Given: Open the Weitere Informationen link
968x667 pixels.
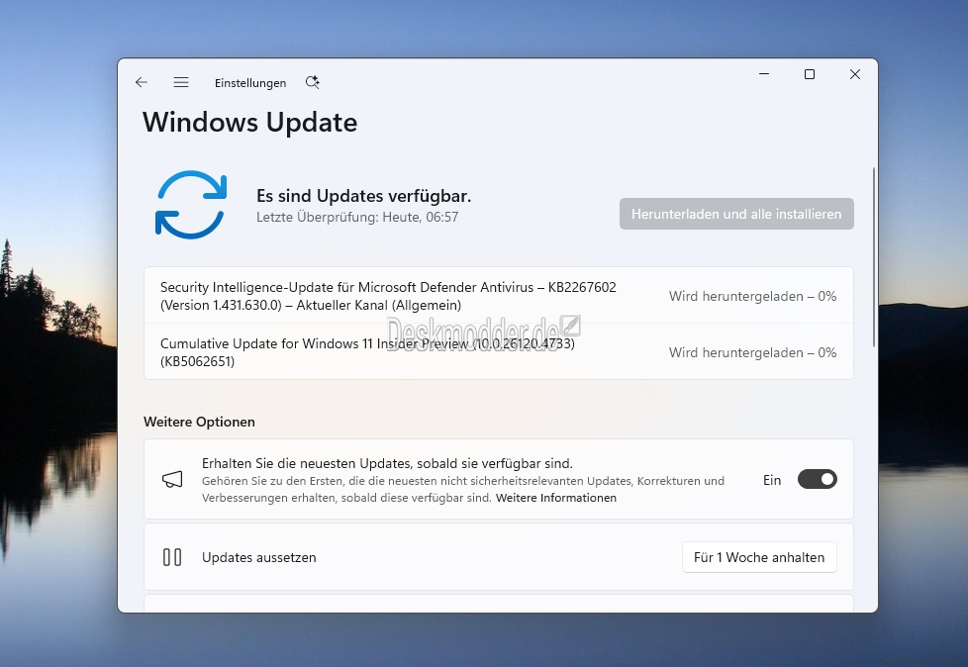Looking at the screenshot, I should point(555,498).
